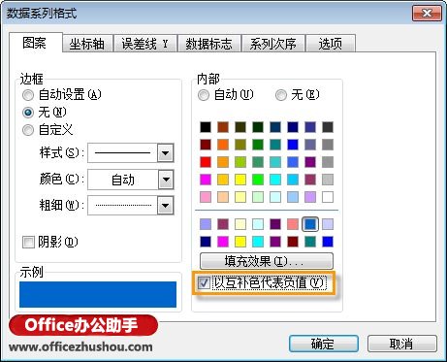
Task: Click the outlined selected blue swatch
Action: click(x=310, y=224)
